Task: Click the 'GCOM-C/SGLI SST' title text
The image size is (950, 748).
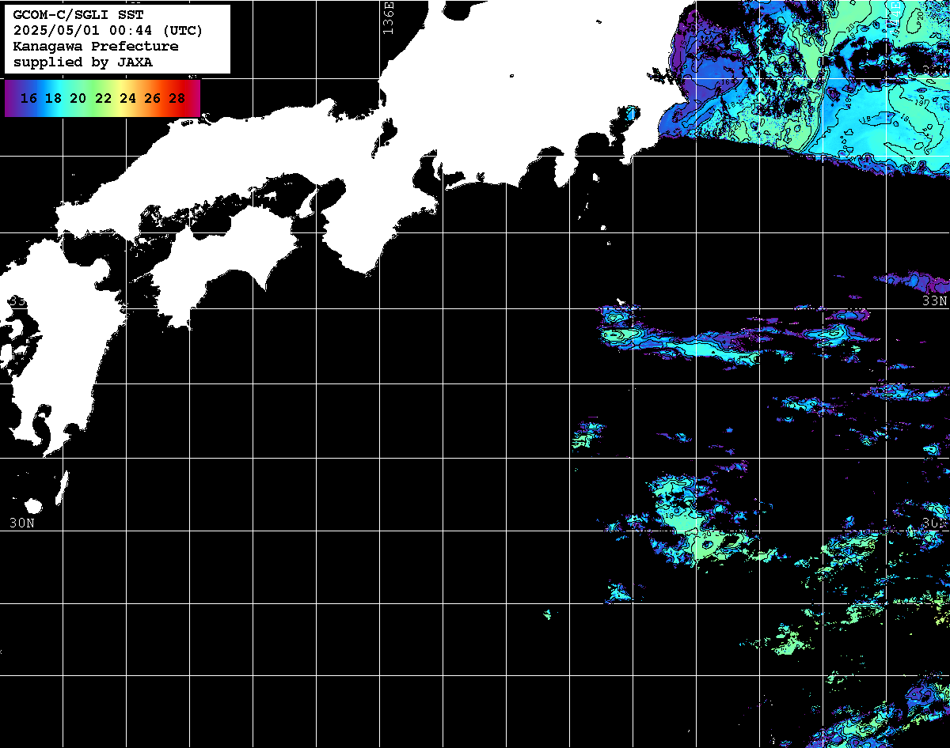Action: pyautogui.click(x=78, y=16)
